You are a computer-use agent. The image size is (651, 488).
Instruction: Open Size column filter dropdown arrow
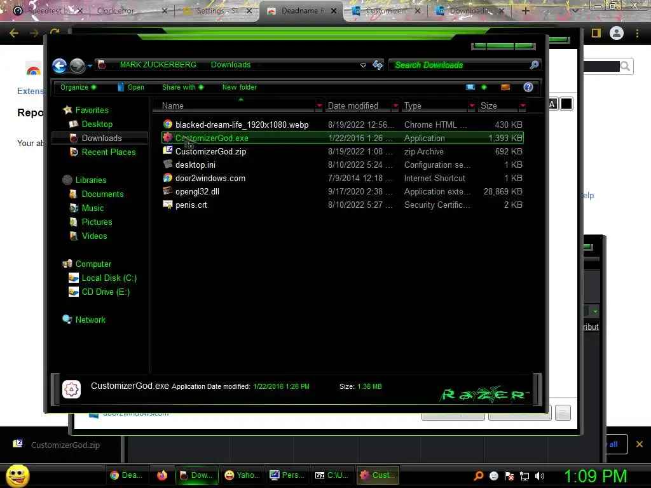tap(523, 106)
